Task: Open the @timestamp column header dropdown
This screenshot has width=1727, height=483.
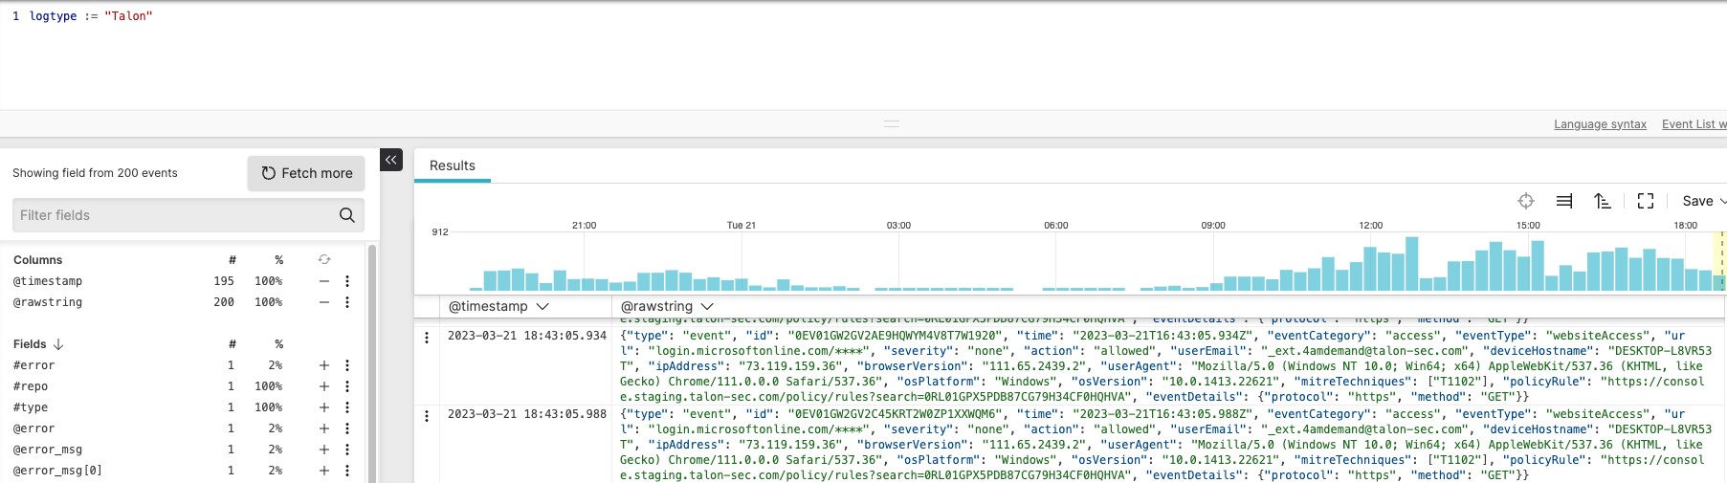Action: [x=542, y=306]
